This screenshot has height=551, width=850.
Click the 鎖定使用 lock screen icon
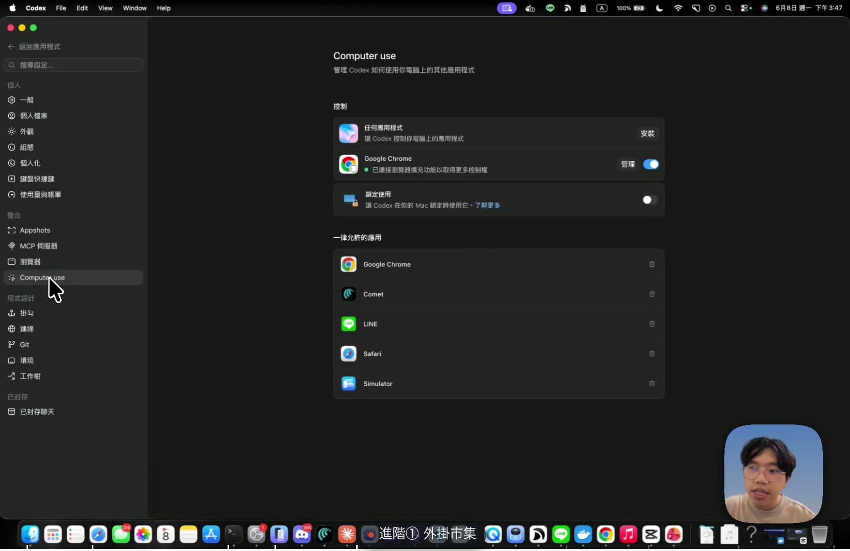351,200
